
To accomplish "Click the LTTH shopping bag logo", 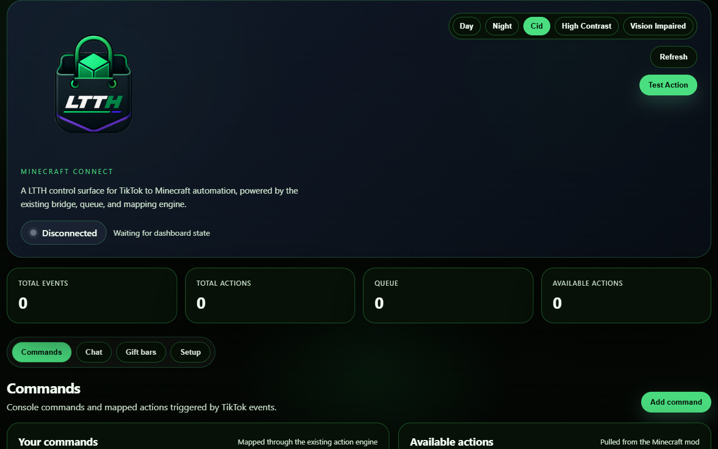I will tap(93, 84).
